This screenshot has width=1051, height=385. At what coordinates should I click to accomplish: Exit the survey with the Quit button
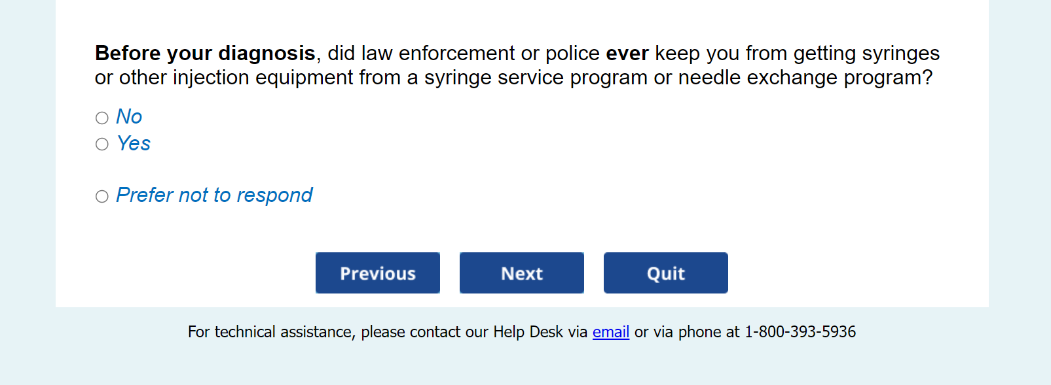point(665,273)
